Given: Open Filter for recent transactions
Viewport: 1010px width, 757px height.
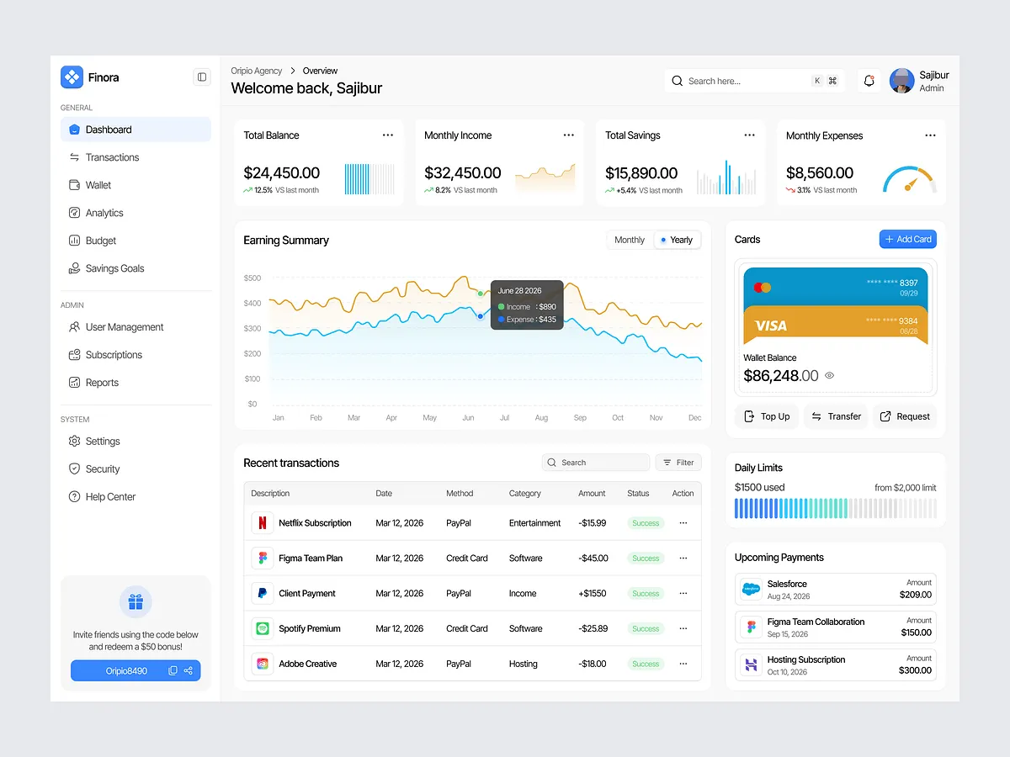Looking at the screenshot, I should tap(678, 463).
